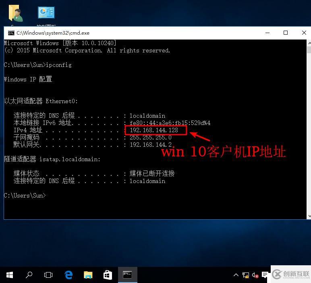Open the user folder desktop icon
The width and height of the screenshot is (311, 283).
click(16, 13)
